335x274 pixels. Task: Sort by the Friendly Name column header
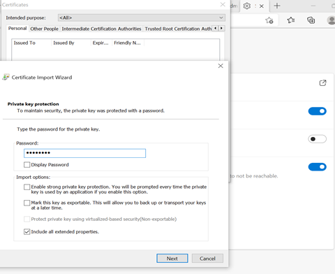(x=128, y=43)
